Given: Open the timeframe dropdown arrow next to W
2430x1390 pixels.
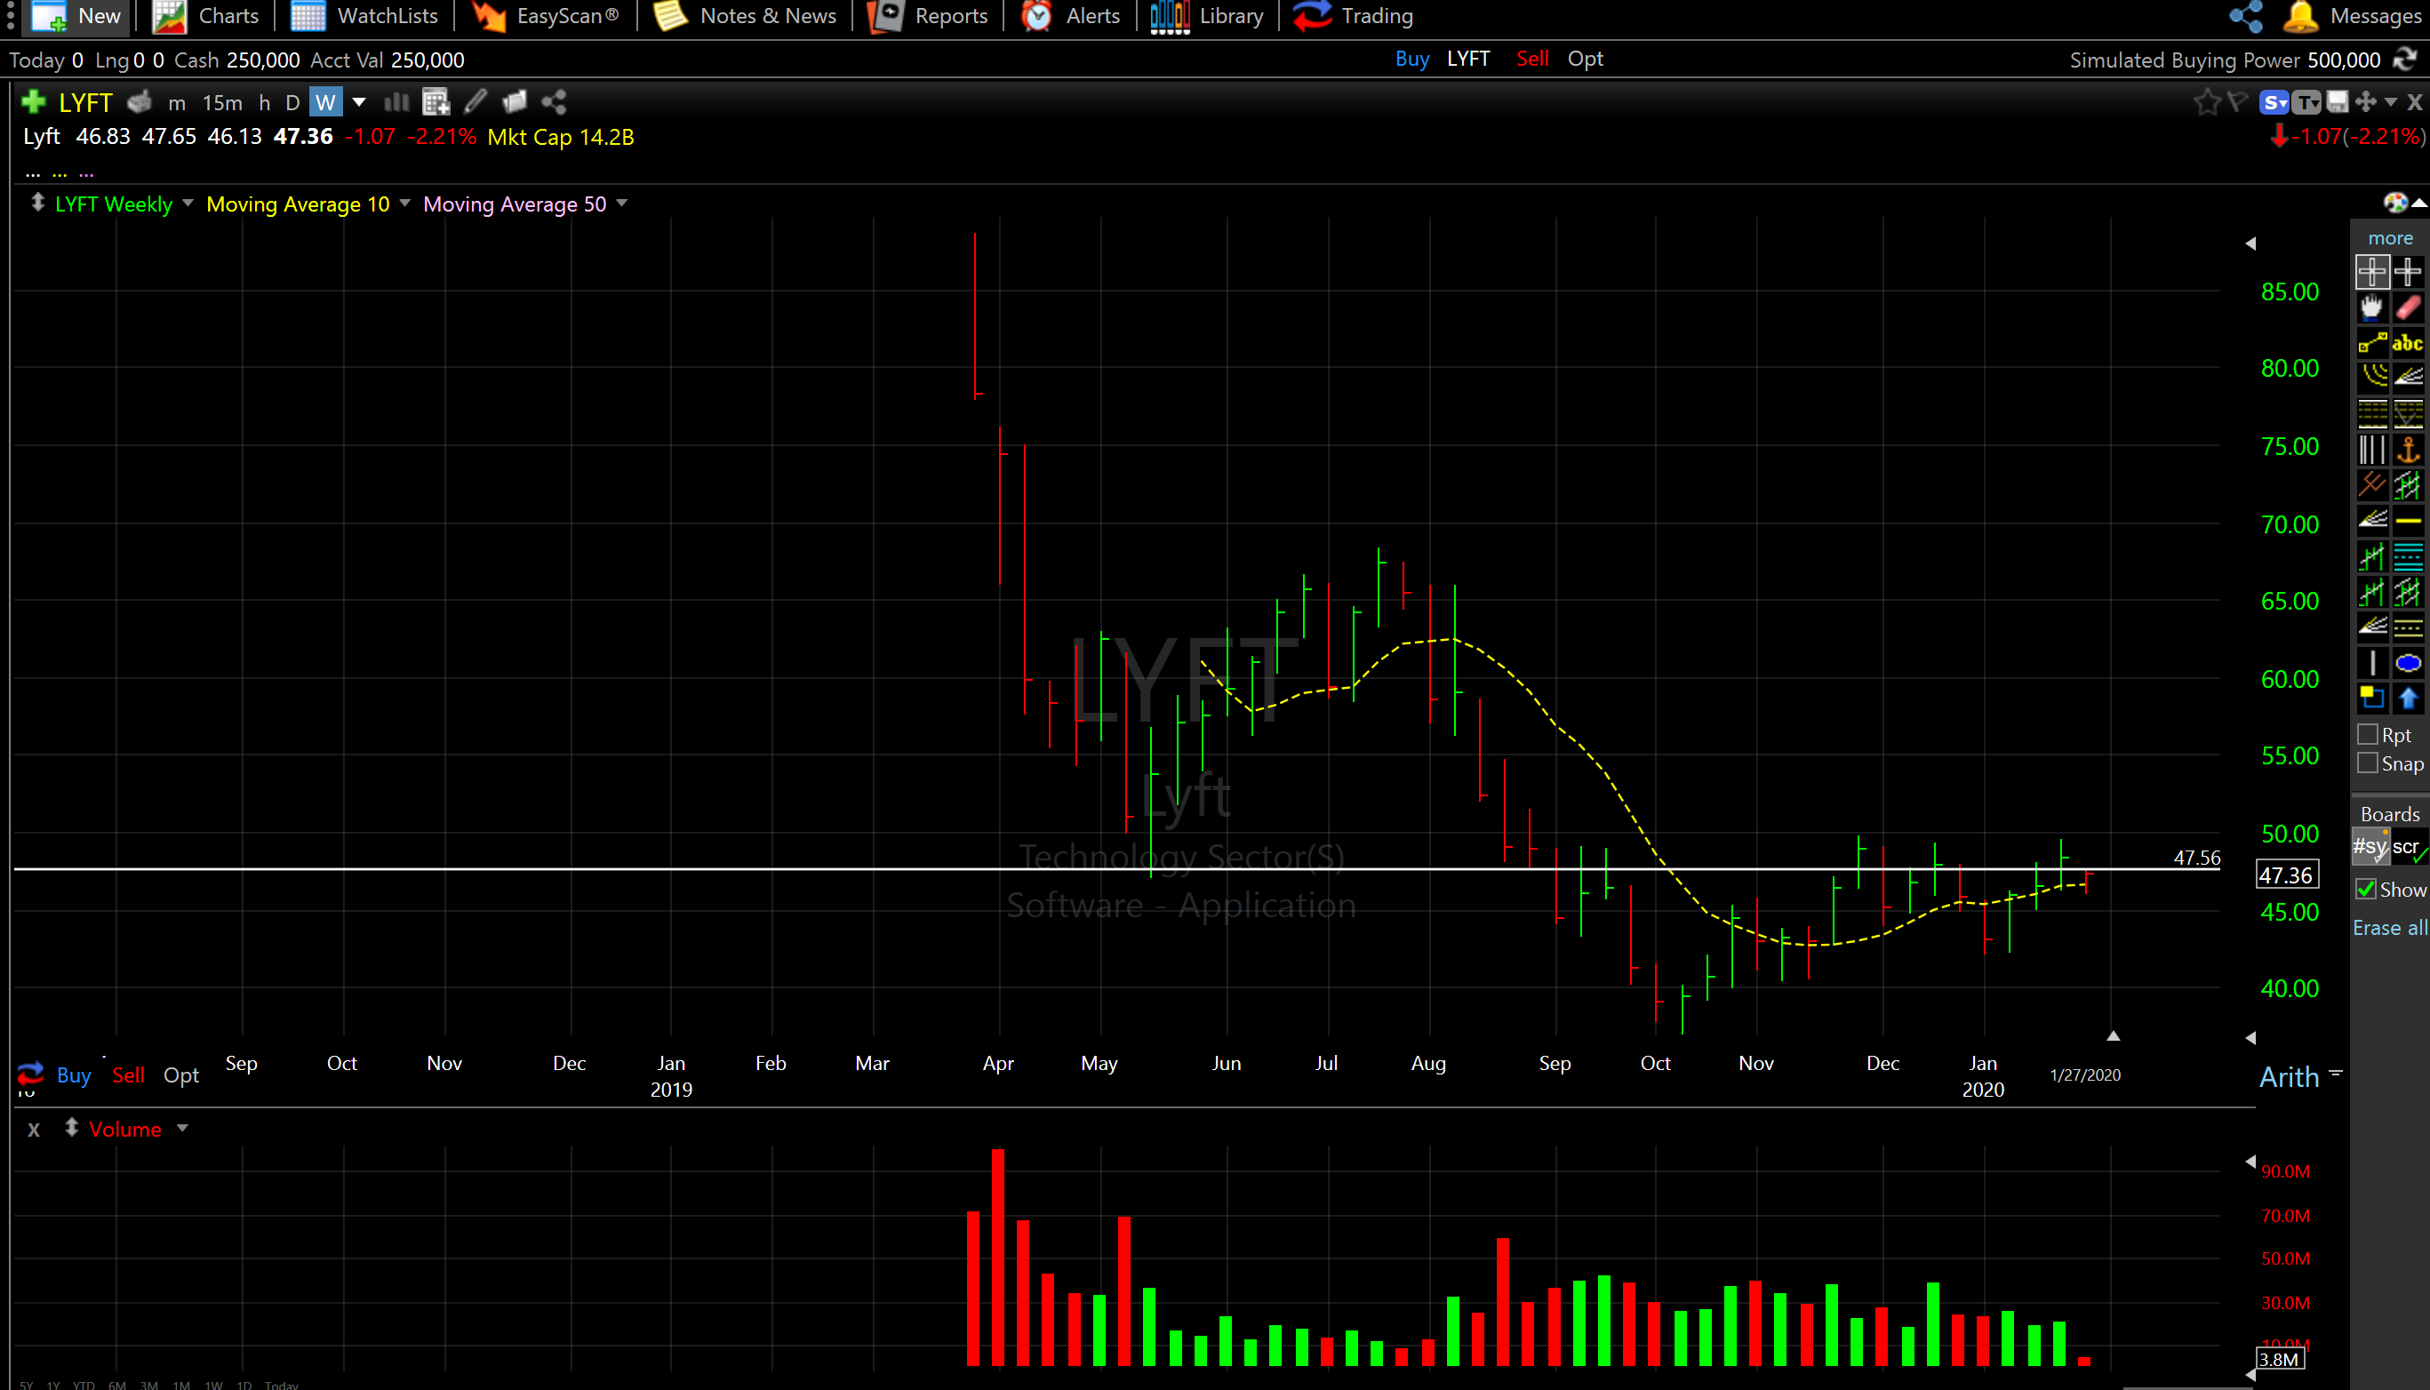Looking at the screenshot, I should (x=360, y=102).
